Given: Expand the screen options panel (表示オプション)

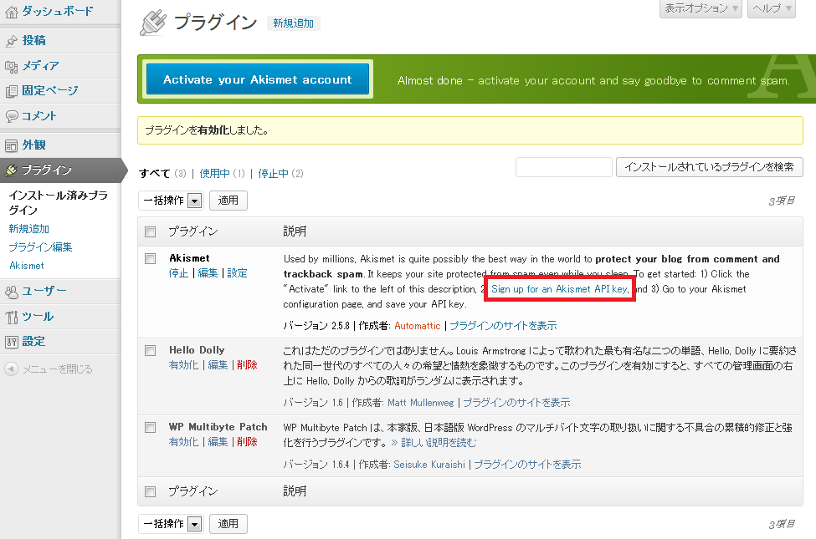Looking at the screenshot, I should tap(701, 8).
